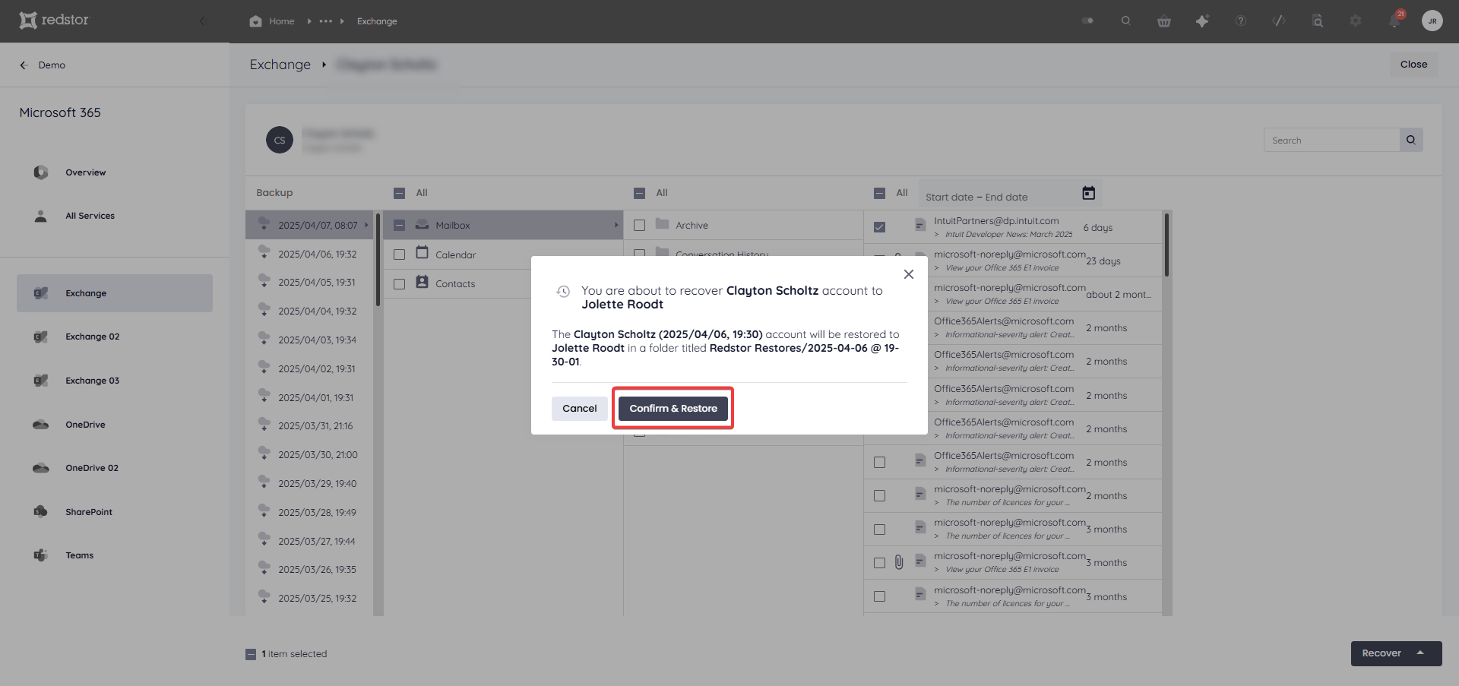The height and width of the screenshot is (686, 1459).
Task: Expand the 2025/04/07, 08:07 backup arrow
Action: coord(366,225)
